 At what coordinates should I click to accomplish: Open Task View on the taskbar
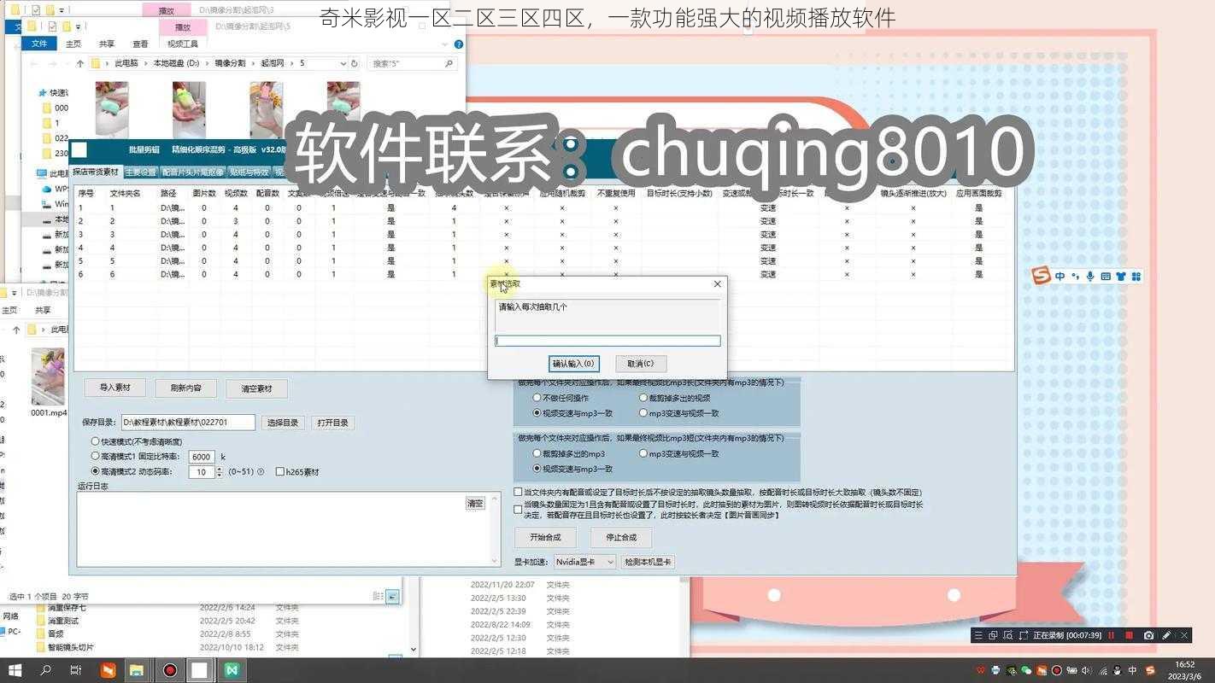pyautogui.click(x=75, y=670)
